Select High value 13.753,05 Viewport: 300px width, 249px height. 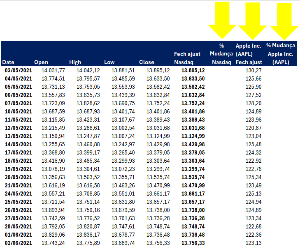click(88, 87)
